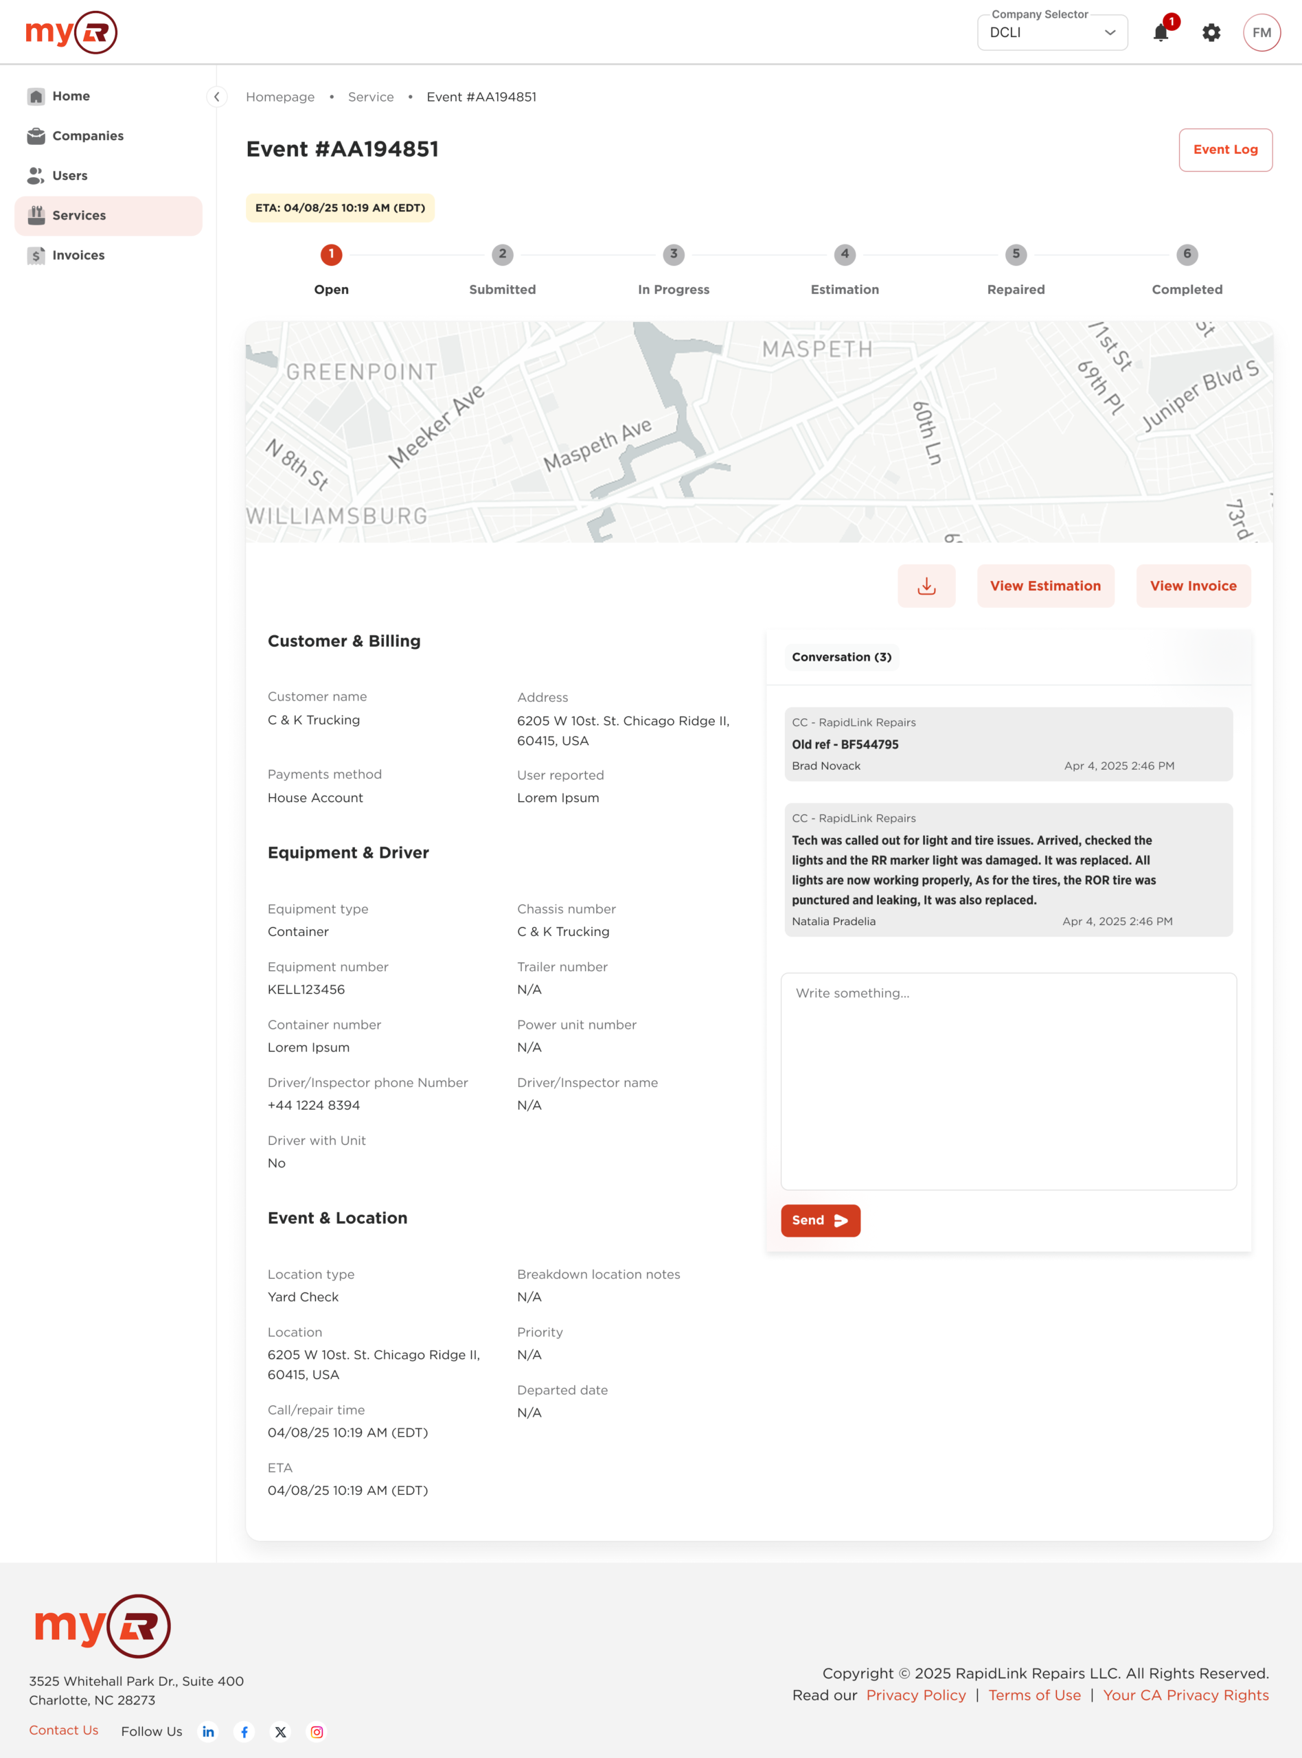Click the download icon button
Viewport: 1302px width, 1758px height.
coord(926,586)
